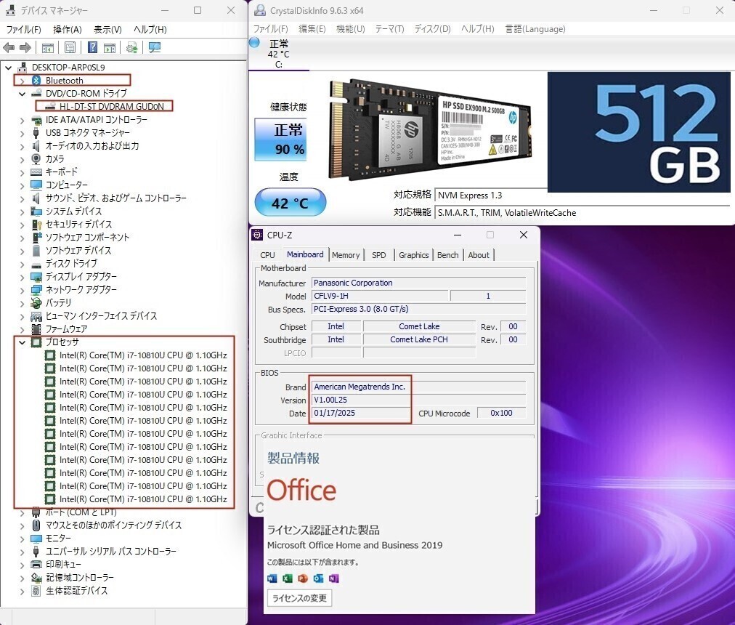Select the HL-DT-ST DVDRAM GUD0N device
The width and height of the screenshot is (735, 625).
[x=112, y=107]
